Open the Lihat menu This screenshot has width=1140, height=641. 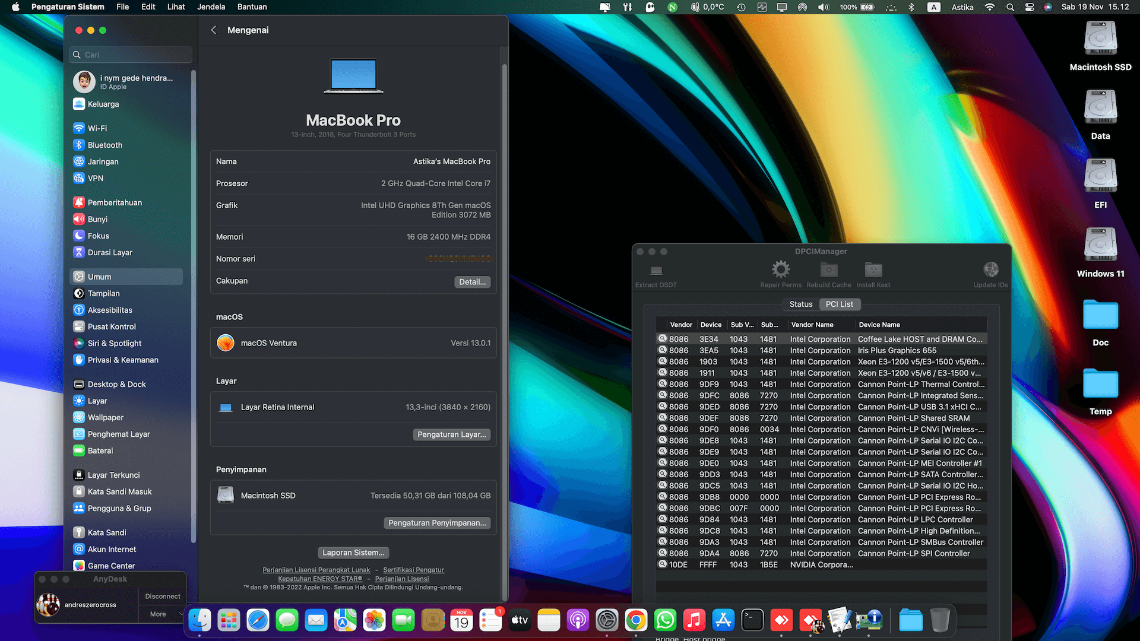click(x=176, y=7)
